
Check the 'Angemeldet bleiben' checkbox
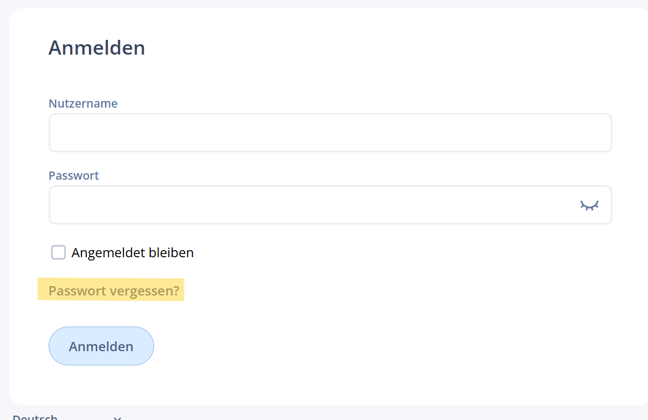58,252
